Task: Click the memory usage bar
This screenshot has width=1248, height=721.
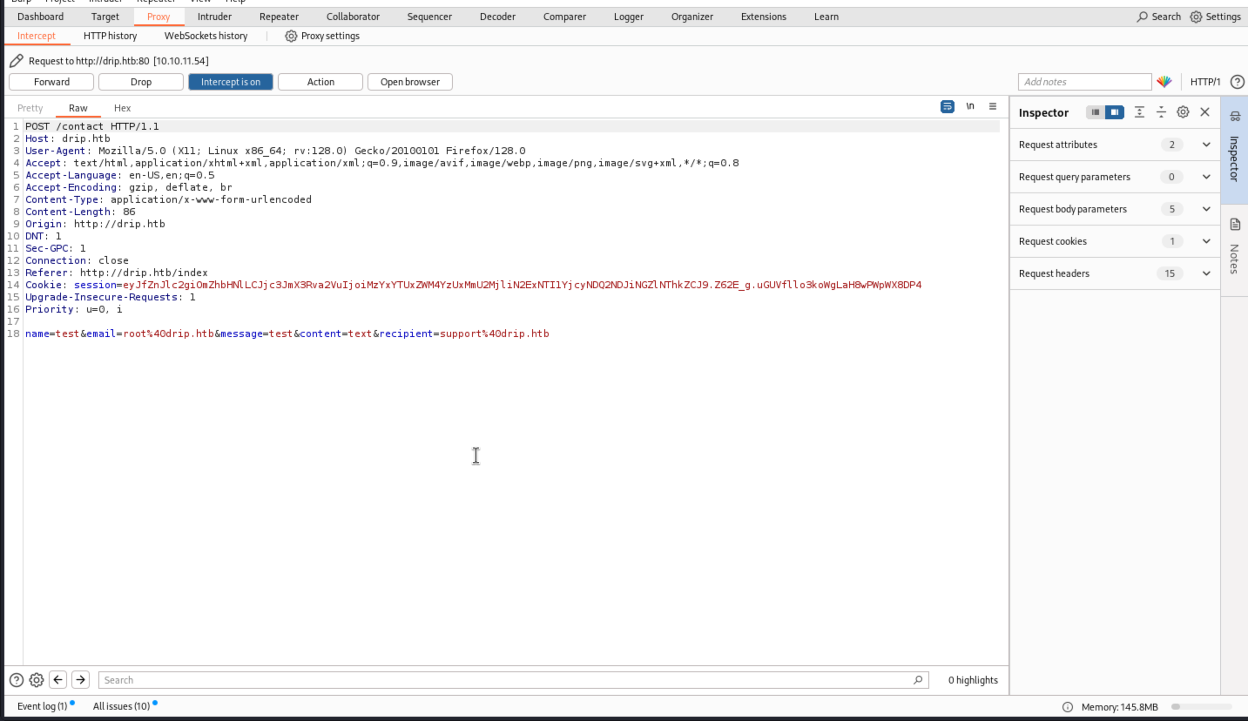Action: click(1201, 707)
